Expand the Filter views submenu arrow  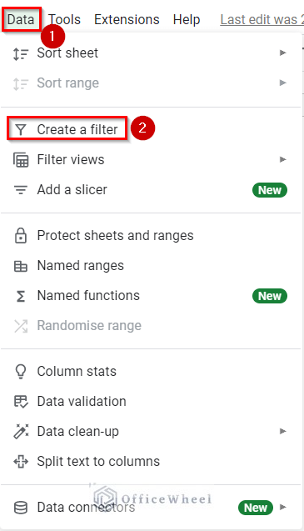click(x=282, y=159)
